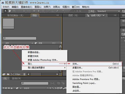Click the label tag column in timeline header
This screenshot has height=94, width=125.
pyautogui.click(x=17, y=88)
